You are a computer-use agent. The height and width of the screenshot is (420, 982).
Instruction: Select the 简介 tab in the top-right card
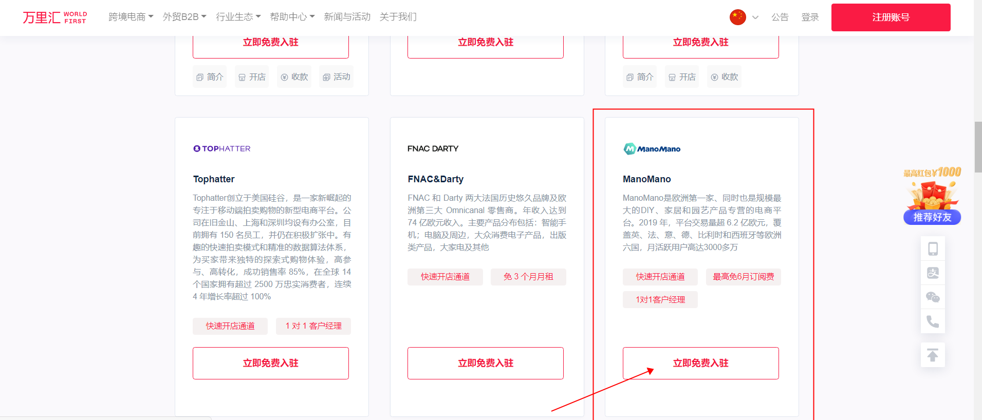pos(640,77)
